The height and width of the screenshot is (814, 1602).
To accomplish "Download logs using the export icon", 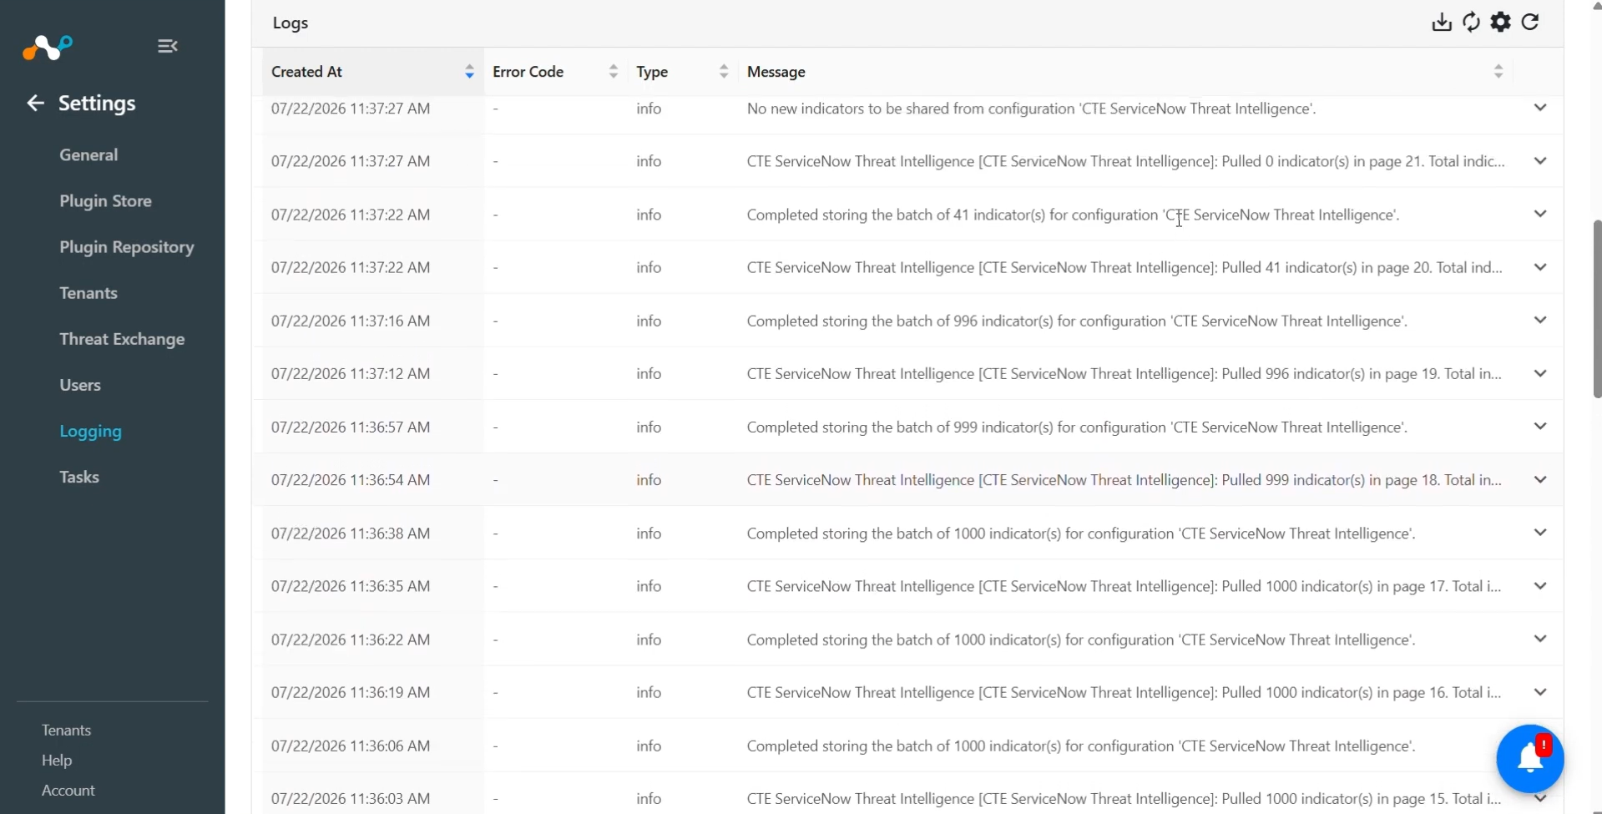I will tap(1442, 23).
